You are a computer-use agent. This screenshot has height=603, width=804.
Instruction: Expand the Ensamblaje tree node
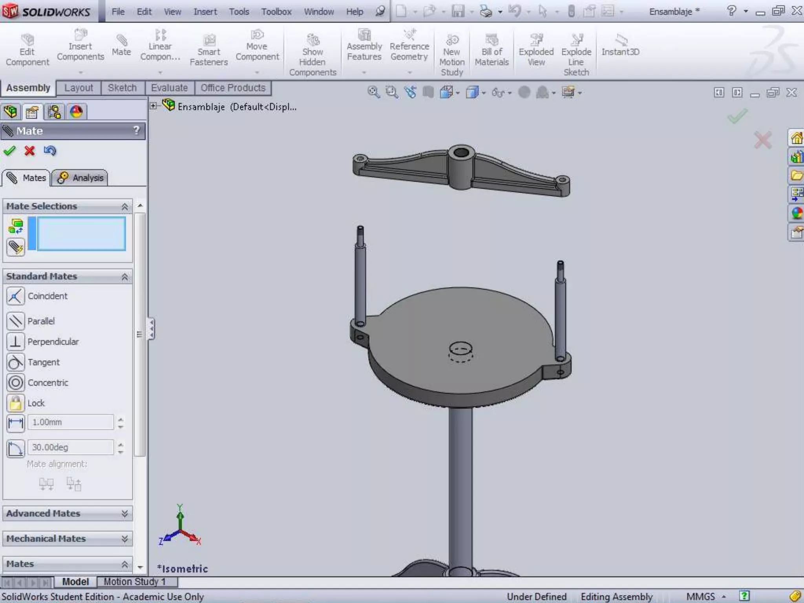click(x=153, y=106)
